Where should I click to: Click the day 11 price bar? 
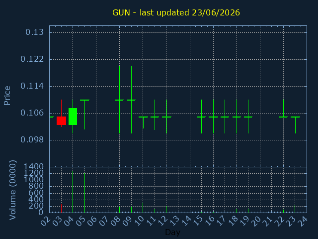(x=155, y=115)
